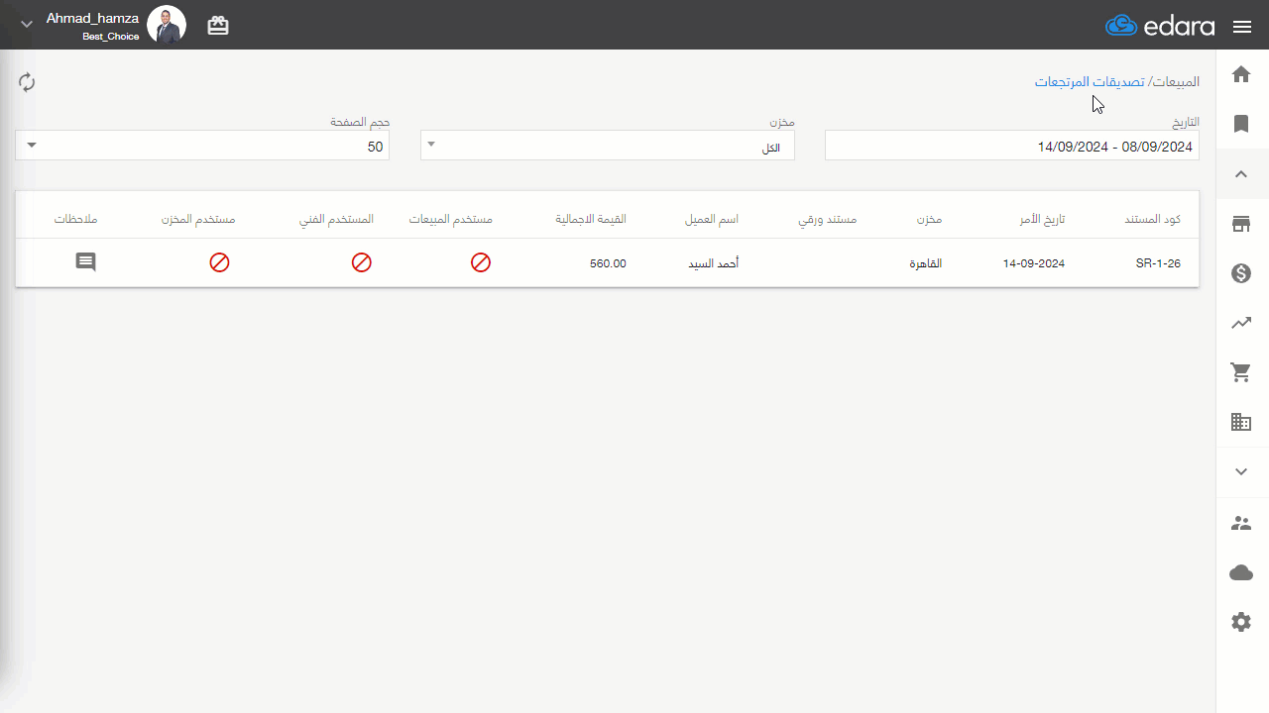
Task: Open the people icon in sidebar
Action: pyautogui.click(x=1241, y=523)
